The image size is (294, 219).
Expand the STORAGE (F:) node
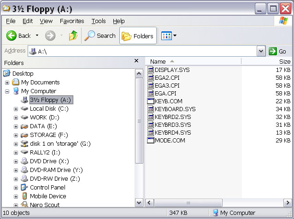click(16, 135)
